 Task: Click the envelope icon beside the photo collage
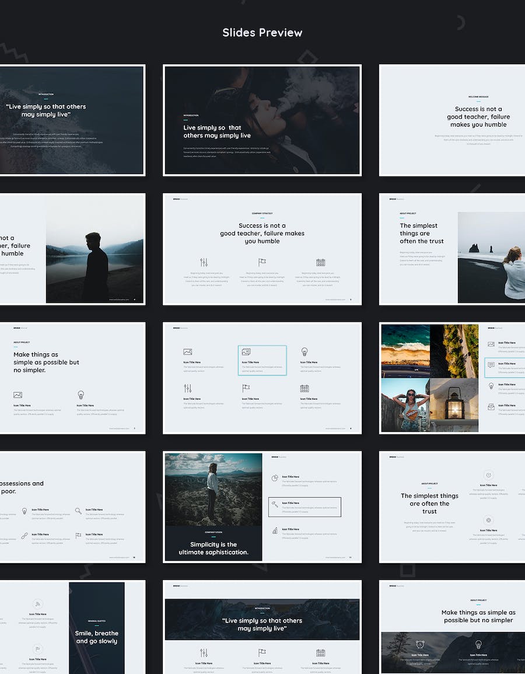[x=491, y=407]
